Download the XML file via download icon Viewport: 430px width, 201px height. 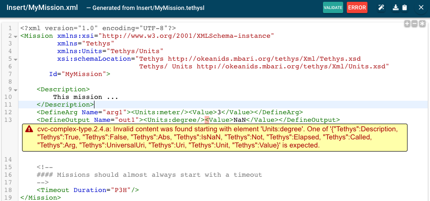(396, 8)
